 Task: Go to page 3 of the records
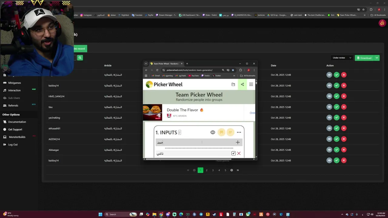(x=213, y=170)
